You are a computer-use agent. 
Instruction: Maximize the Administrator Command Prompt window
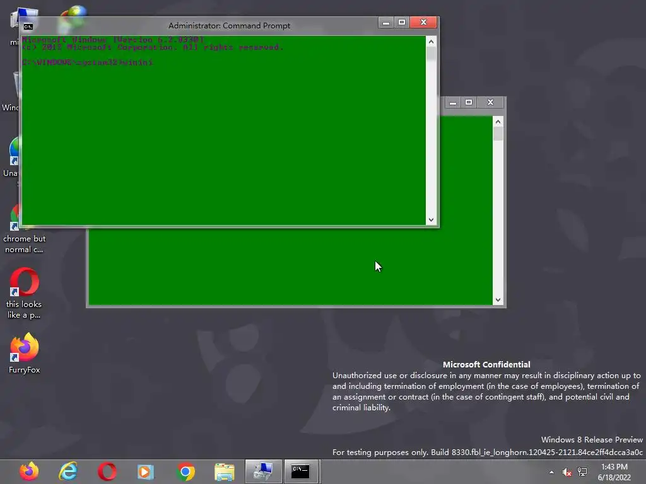click(402, 22)
